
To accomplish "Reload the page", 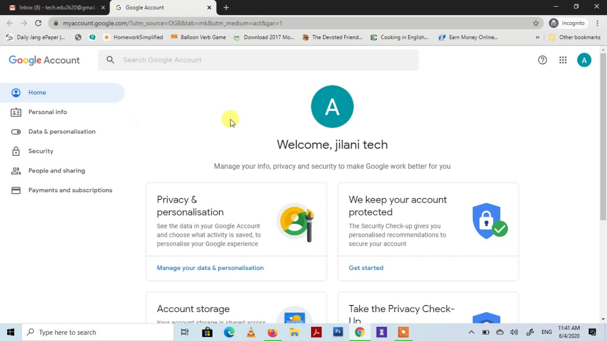I will 38,23.
